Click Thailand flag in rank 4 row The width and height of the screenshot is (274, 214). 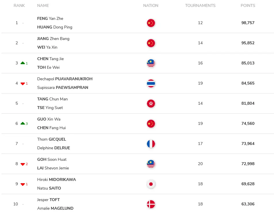click(x=151, y=83)
